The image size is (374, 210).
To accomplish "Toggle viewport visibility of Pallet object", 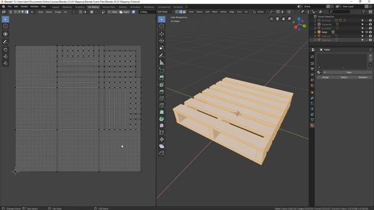I will pos(366,32).
